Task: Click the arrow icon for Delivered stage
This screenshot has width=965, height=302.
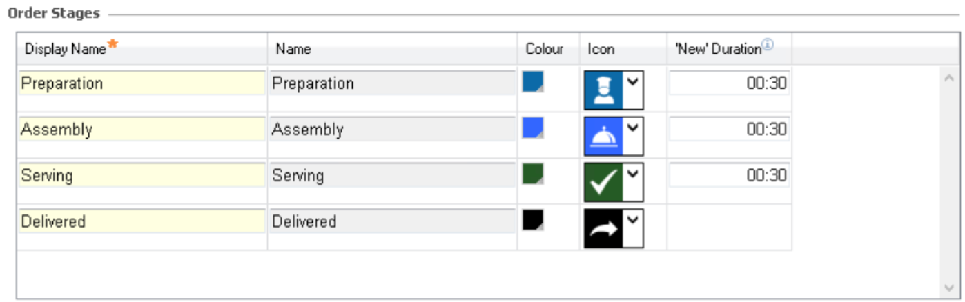Action: tap(603, 228)
